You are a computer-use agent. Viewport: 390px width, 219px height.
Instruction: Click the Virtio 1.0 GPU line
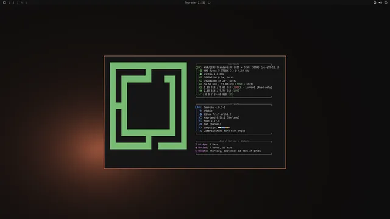tap(214, 74)
